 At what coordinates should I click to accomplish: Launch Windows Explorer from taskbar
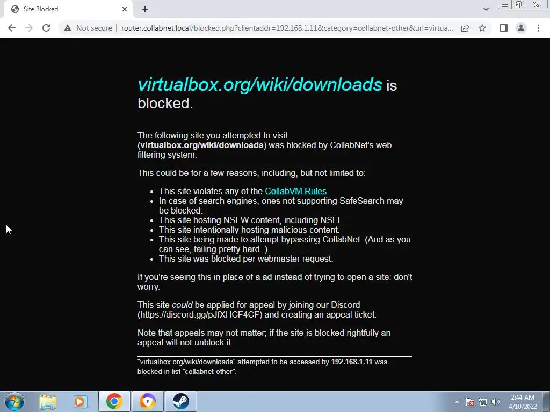pyautogui.click(x=48, y=401)
